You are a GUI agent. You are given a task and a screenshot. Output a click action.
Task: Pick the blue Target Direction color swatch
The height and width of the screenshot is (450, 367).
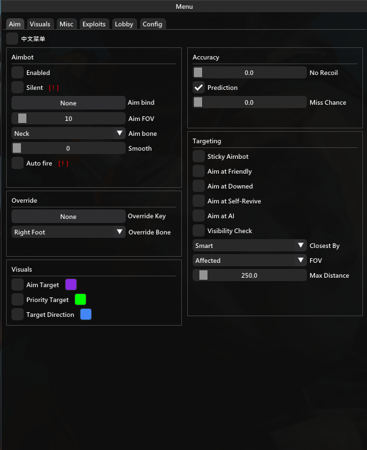(x=86, y=314)
